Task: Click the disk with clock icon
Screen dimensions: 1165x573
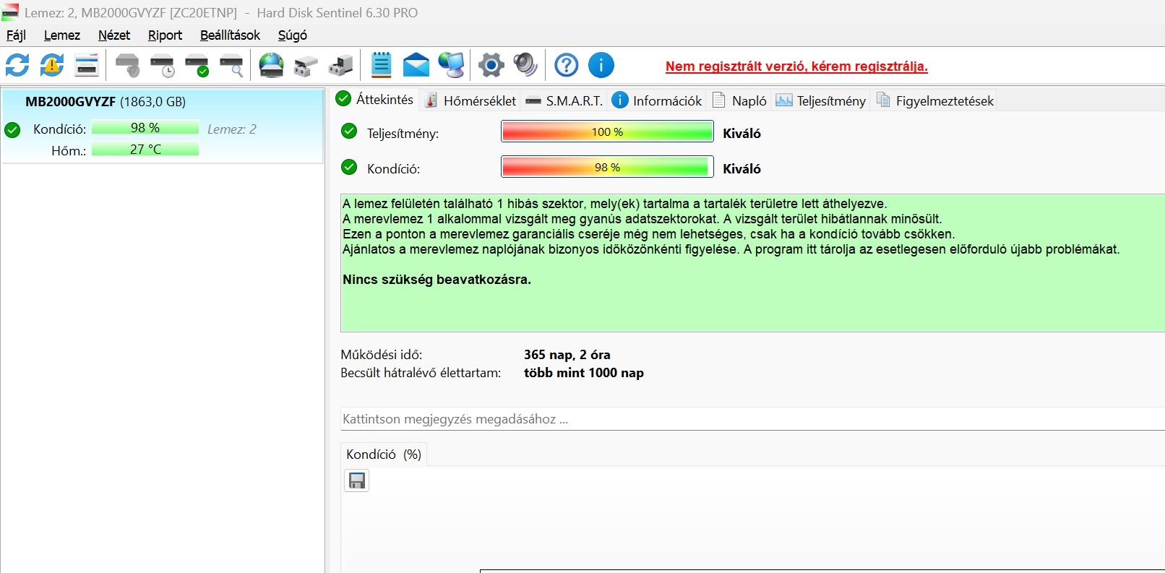Action: [163, 65]
